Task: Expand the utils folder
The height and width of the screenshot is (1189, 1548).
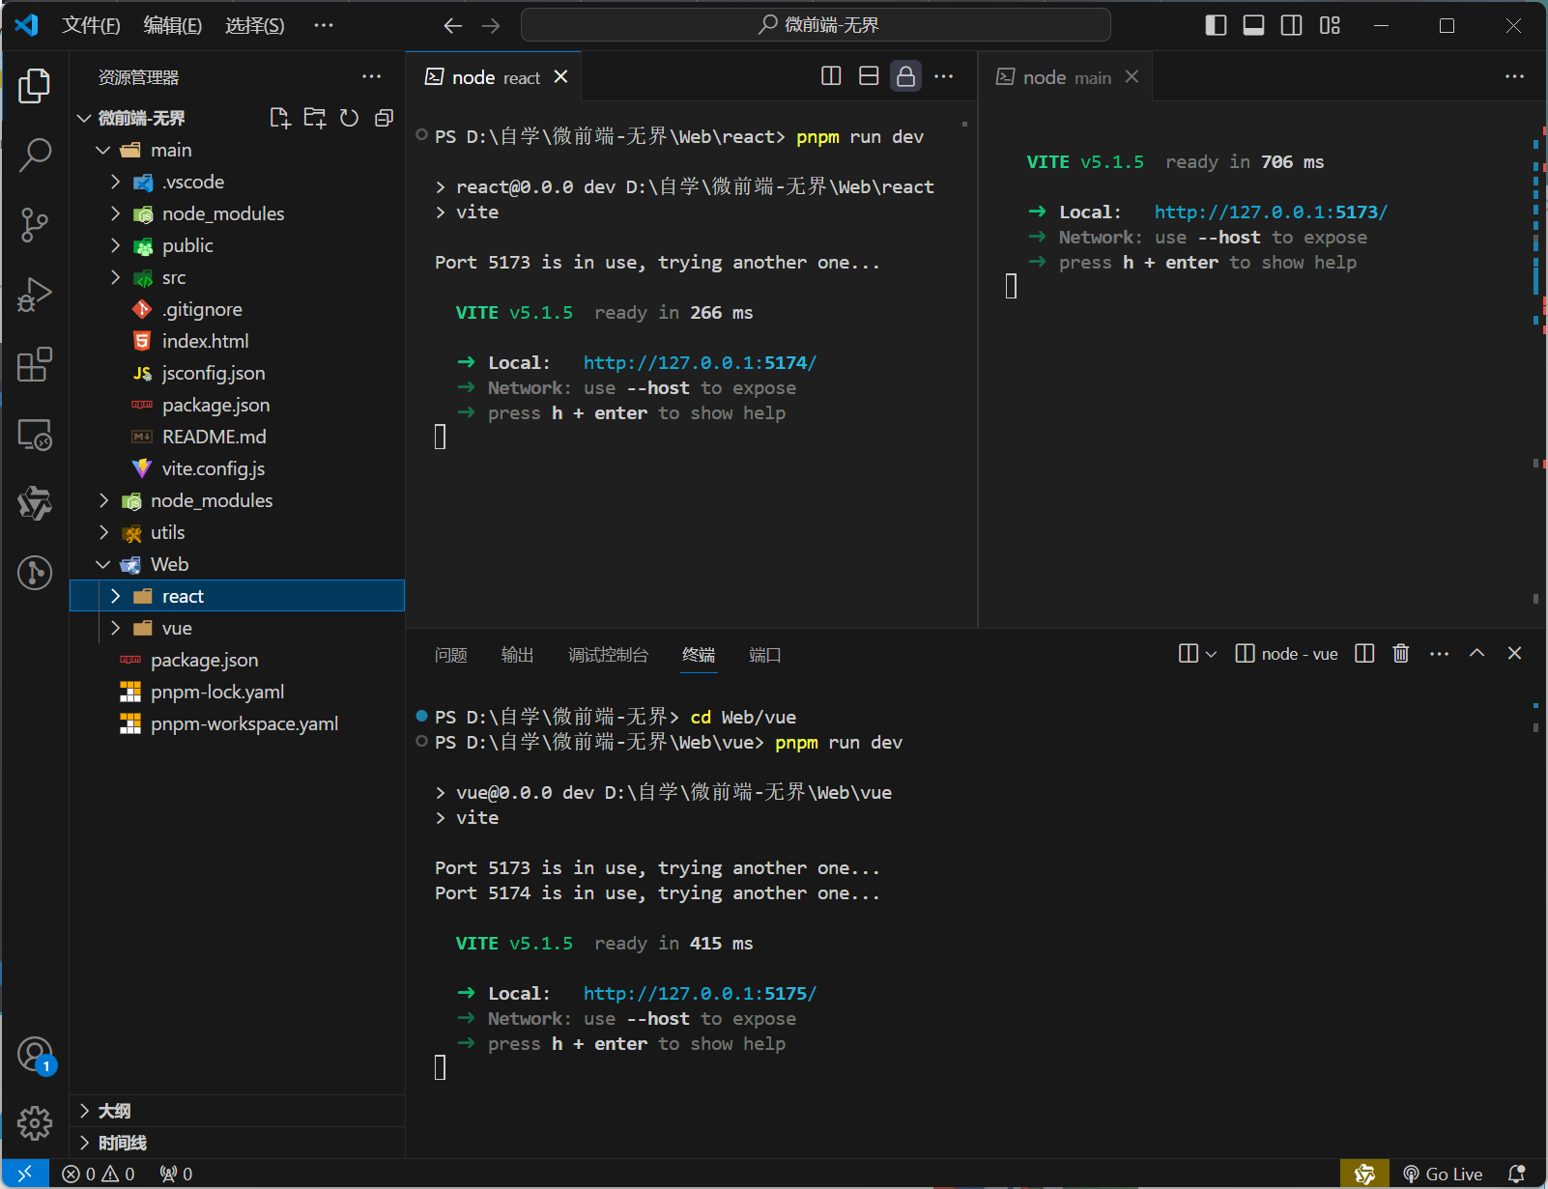Action: pyautogui.click(x=103, y=532)
